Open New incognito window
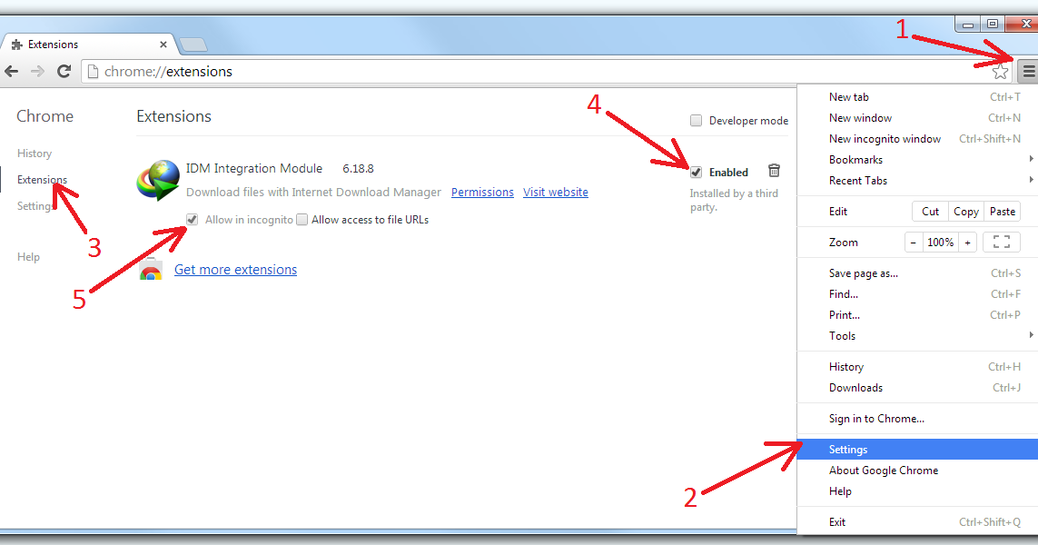This screenshot has width=1038, height=545. (917, 138)
